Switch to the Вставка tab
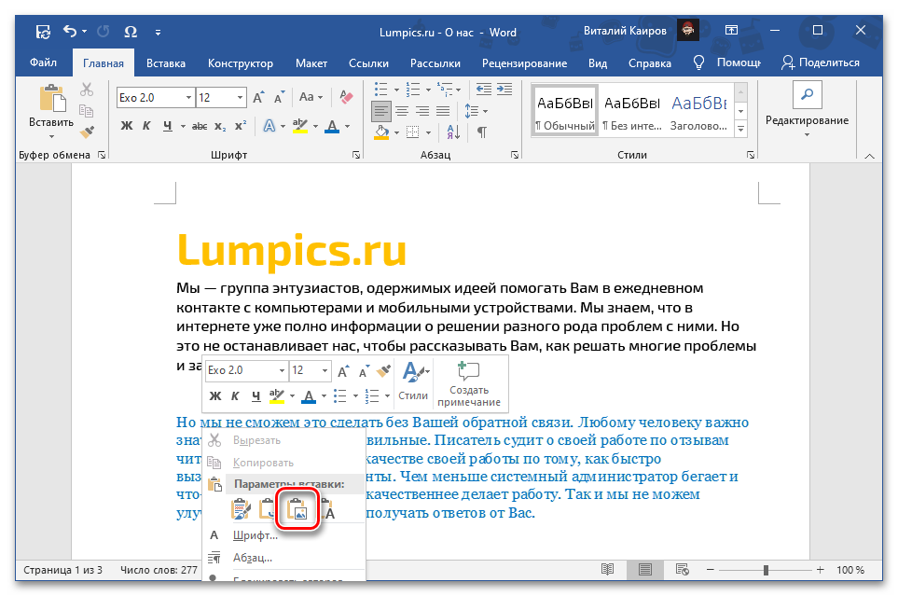 (165, 63)
